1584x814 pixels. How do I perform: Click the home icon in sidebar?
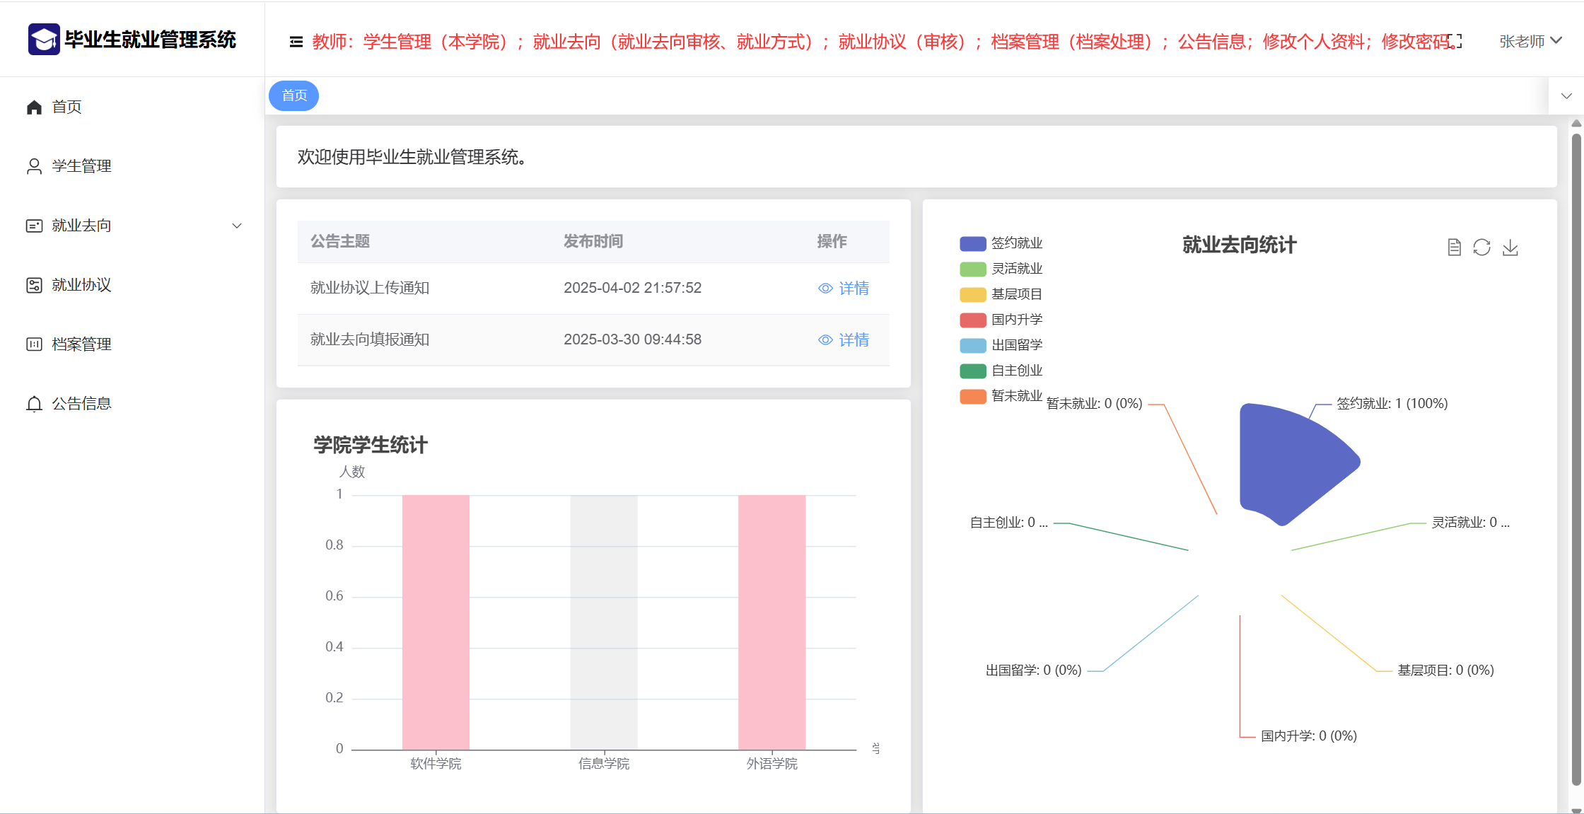coord(34,107)
